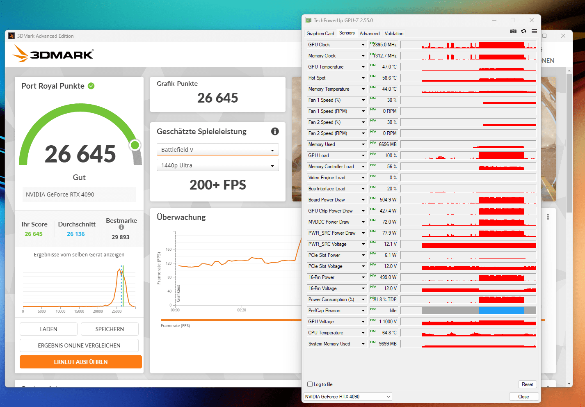Click the orange ERNEUT AUSFÜHREN button
Image resolution: width=585 pixels, height=407 pixels.
coord(81,362)
